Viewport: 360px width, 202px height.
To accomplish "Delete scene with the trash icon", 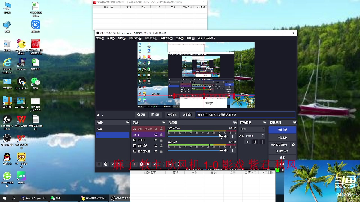I will point(106,164).
